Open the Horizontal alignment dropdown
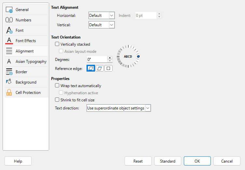 pyautogui.click(x=102, y=16)
